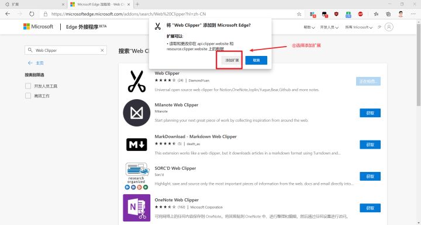Open the black extension icon with red badge
The width and height of the screenshot is (421, 225).
(325, 14)
